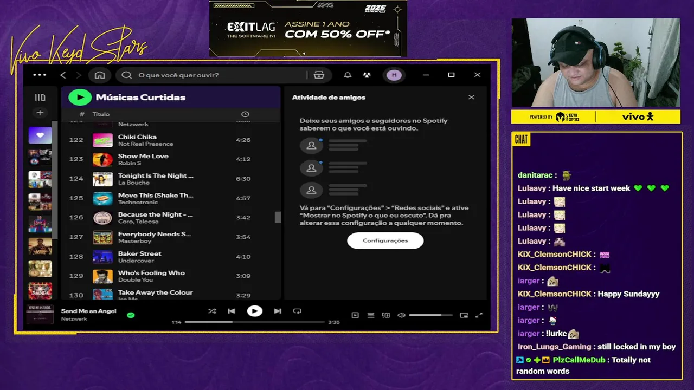The height and width of the screenshot is (390, 694).
Task: Toggle shuffle playback
Action: pos(212,311)
